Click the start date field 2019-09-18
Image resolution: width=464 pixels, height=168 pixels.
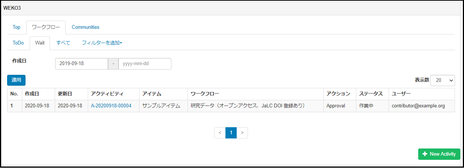pos(81,64)
